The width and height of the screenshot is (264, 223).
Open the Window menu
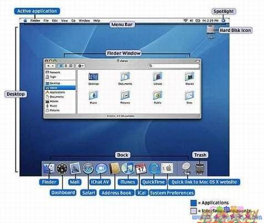84,21
